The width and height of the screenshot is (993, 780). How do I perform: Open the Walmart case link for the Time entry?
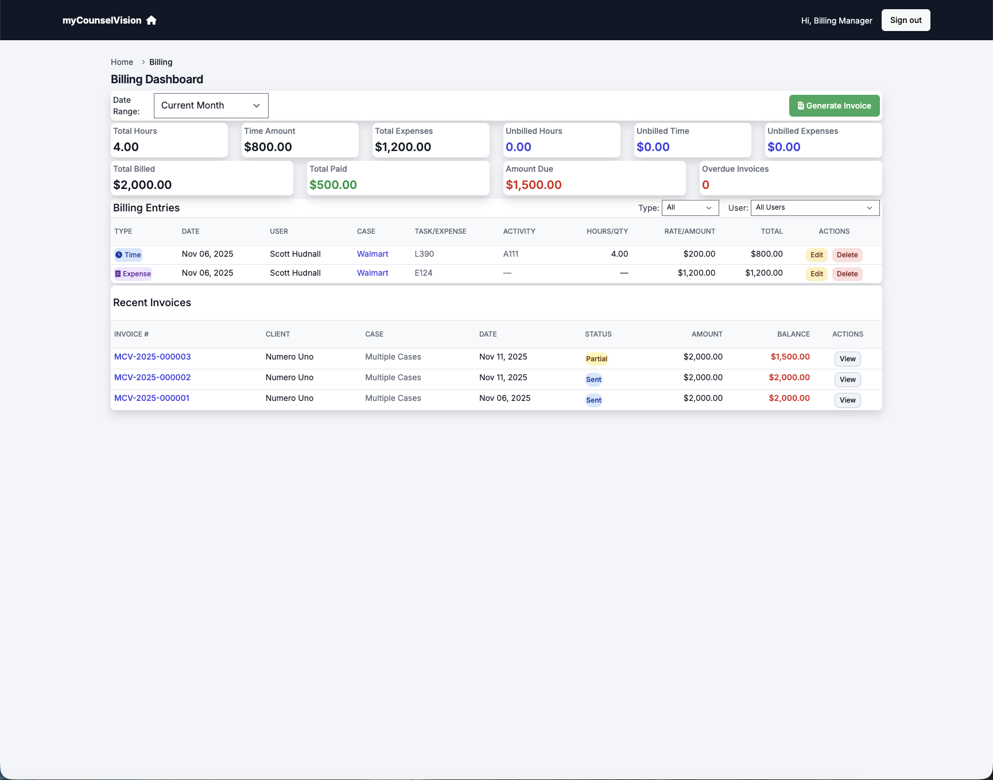373,253
